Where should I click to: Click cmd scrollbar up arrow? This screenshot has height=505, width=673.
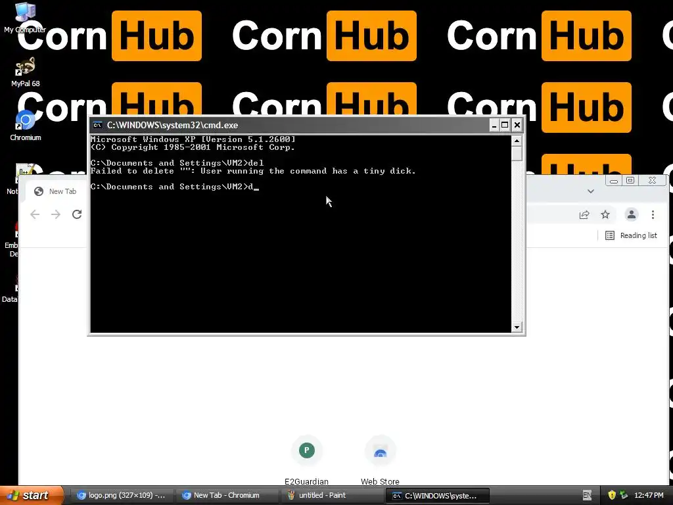pos(517,141)
